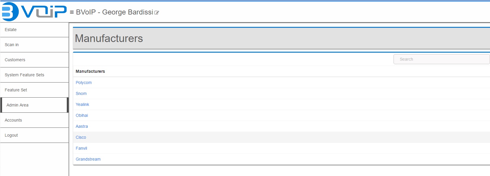This screenshot has width=490, height=176.
Task: Click the Obihai link
Action: [82, 115]
